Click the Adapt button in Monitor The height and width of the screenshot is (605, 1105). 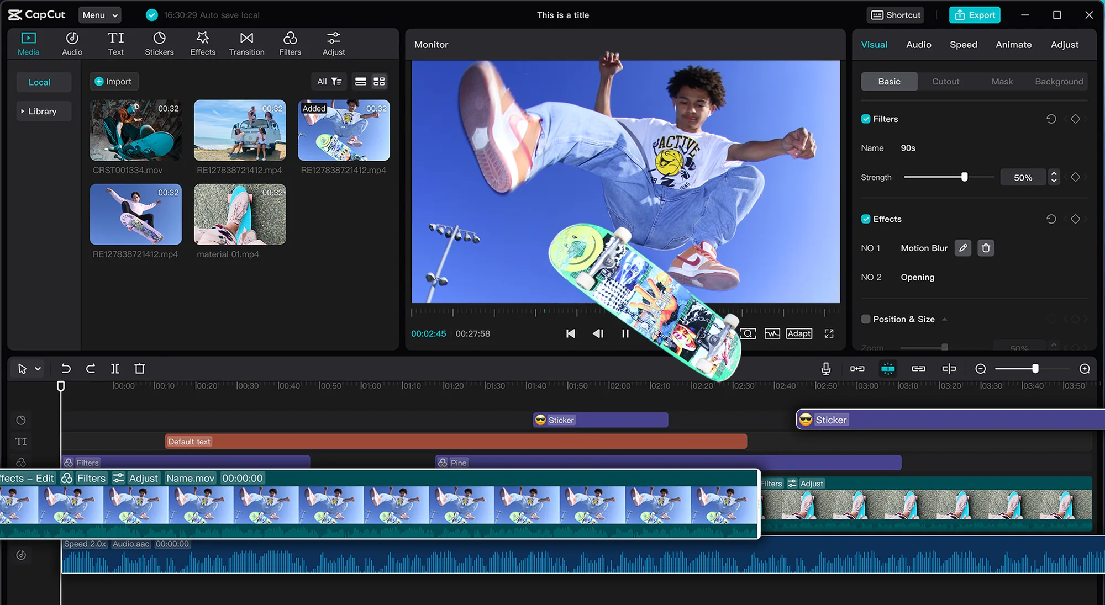pos(799,333)
